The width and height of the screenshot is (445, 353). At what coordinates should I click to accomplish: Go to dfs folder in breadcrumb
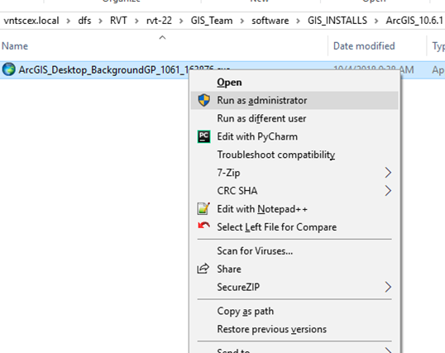[x=84, y=21]
